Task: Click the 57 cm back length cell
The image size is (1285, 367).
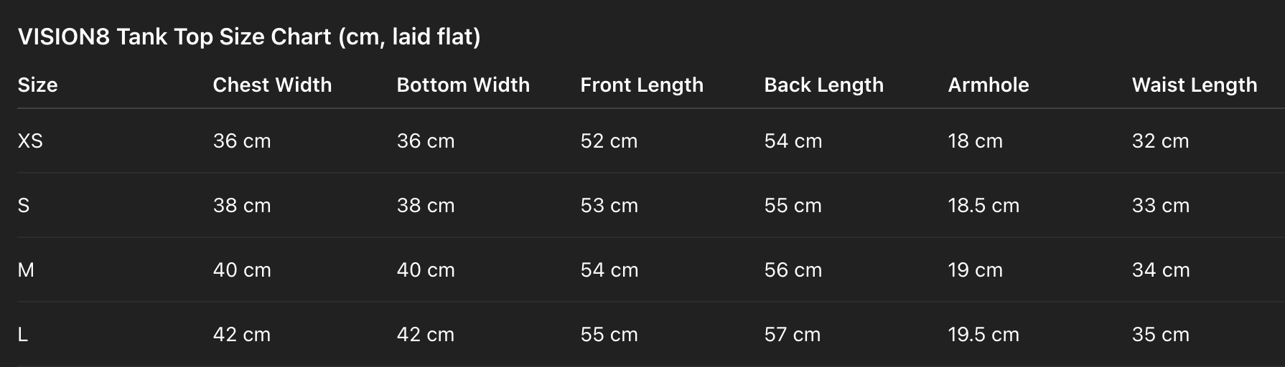Action: 793,334
